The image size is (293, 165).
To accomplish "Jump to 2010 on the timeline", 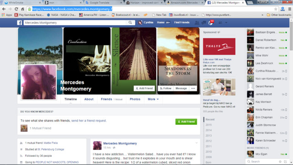I will (209, 152).
